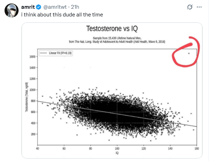The image size is (209, 161).
Task: Click amrit's profile avatar picture
Action: (12, 10)
